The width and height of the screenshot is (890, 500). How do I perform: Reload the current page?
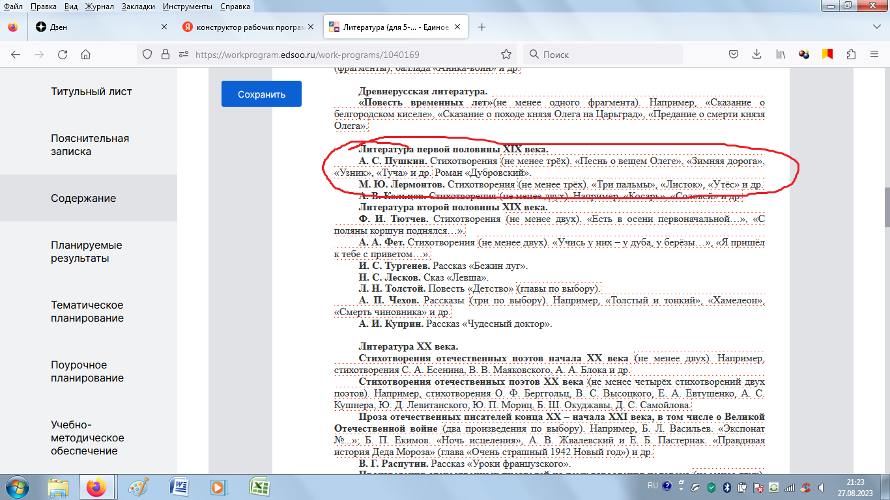[63, 55]
